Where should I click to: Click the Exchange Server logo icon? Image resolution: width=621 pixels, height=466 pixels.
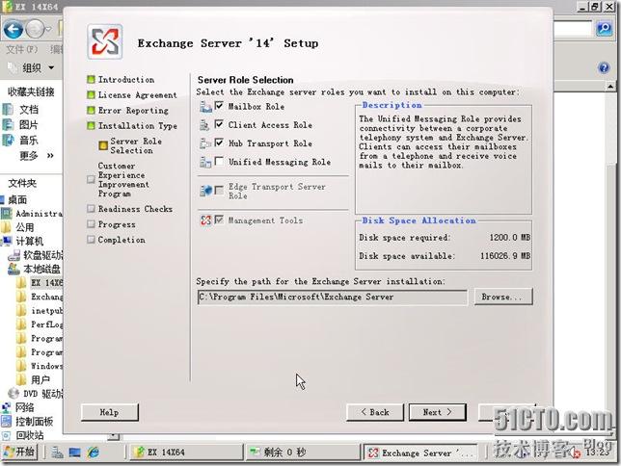(105, 42)
